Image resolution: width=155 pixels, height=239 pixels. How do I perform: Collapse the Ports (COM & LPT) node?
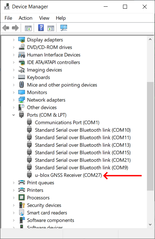14,115
